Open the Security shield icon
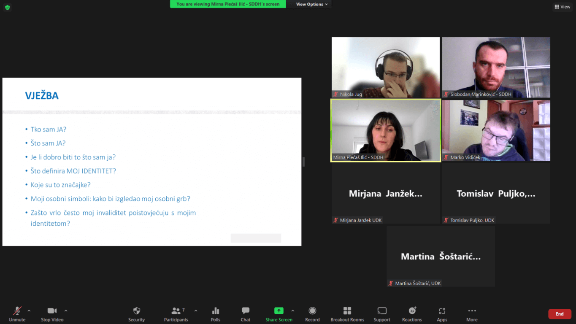The height and width of the screenshot is (324, 576). point(136,311)
